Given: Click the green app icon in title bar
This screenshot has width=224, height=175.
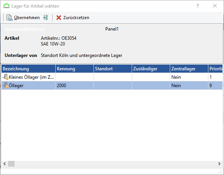Looking at the screenshot, I should (x=6, y=6).
